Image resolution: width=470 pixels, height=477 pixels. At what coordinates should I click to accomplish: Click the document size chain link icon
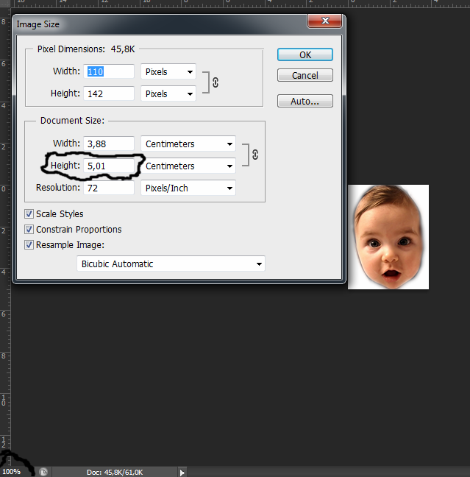click(x=255, y=155)
